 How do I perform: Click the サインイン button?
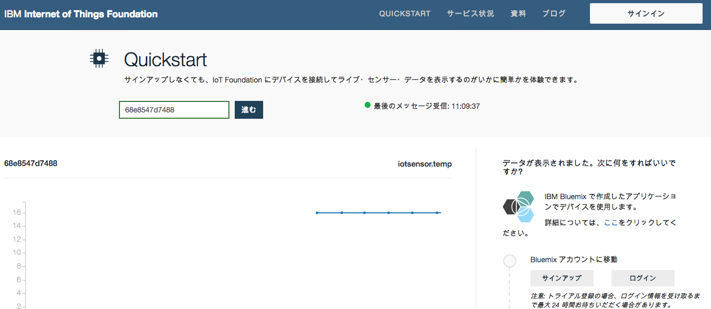(x=646, y=13)
